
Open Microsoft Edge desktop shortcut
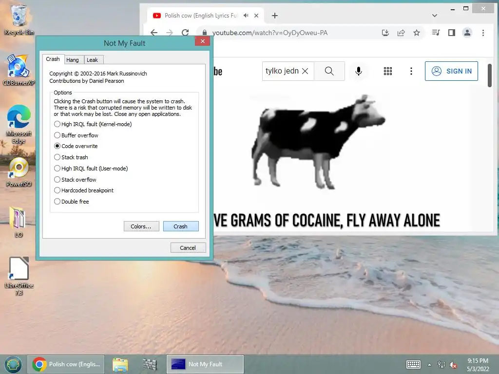(x=19, y=124)
